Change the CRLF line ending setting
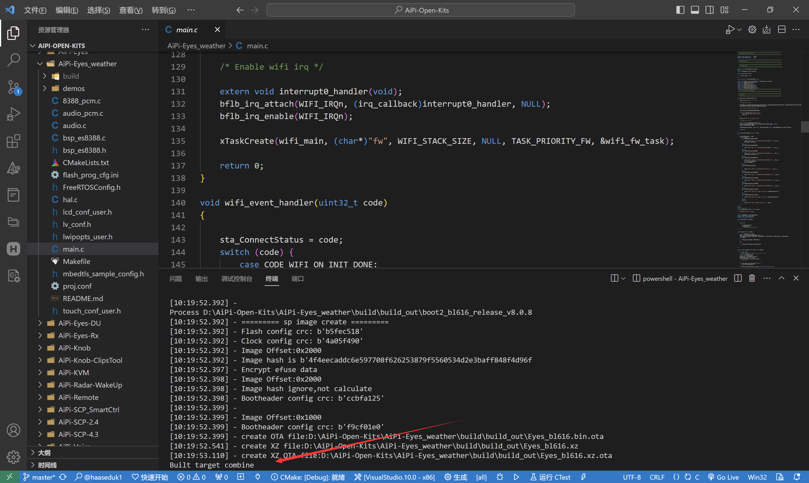 (x=657, y=477)
